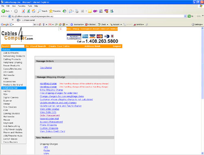Open the Resend Order Mail link
Viewport: 204px width, 155px height.
[x=49, y=119]
